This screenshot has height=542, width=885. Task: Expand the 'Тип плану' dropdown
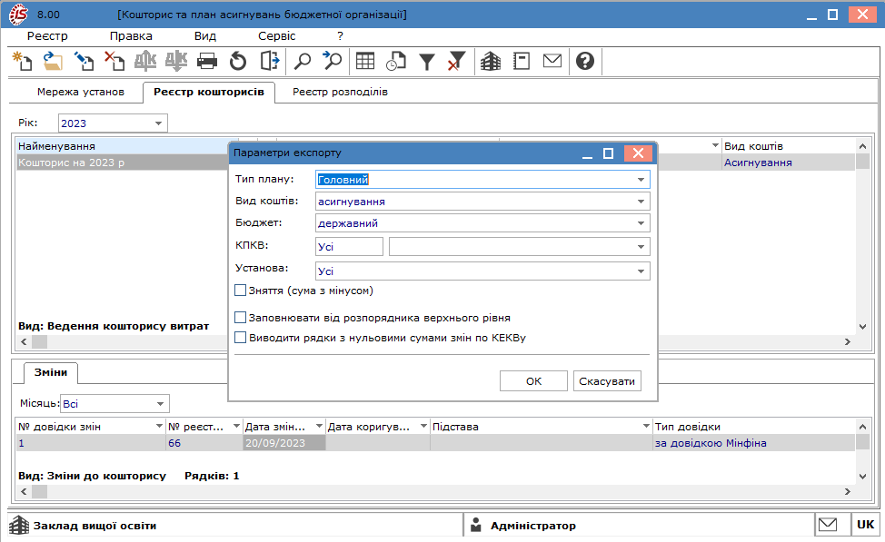pos(641,180)
